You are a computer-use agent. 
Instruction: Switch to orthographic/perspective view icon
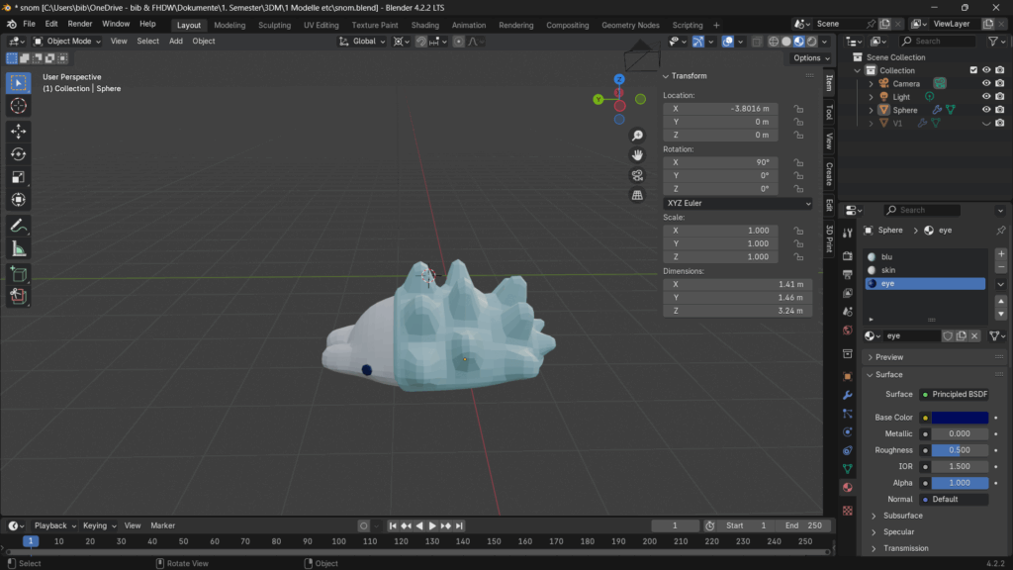[x=638, y=195]
